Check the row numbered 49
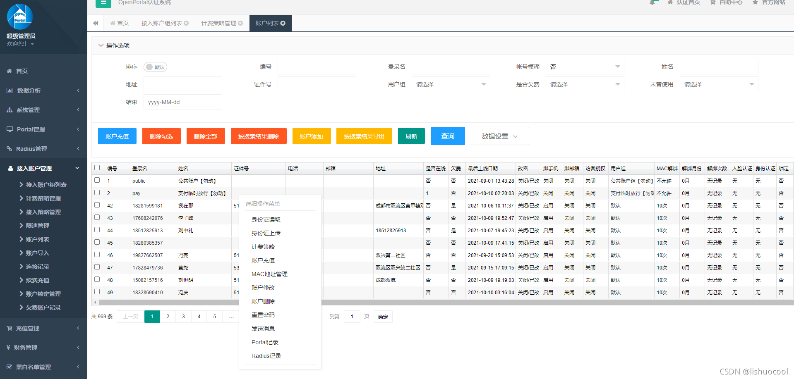794x379 pixels. click(97, 292)
